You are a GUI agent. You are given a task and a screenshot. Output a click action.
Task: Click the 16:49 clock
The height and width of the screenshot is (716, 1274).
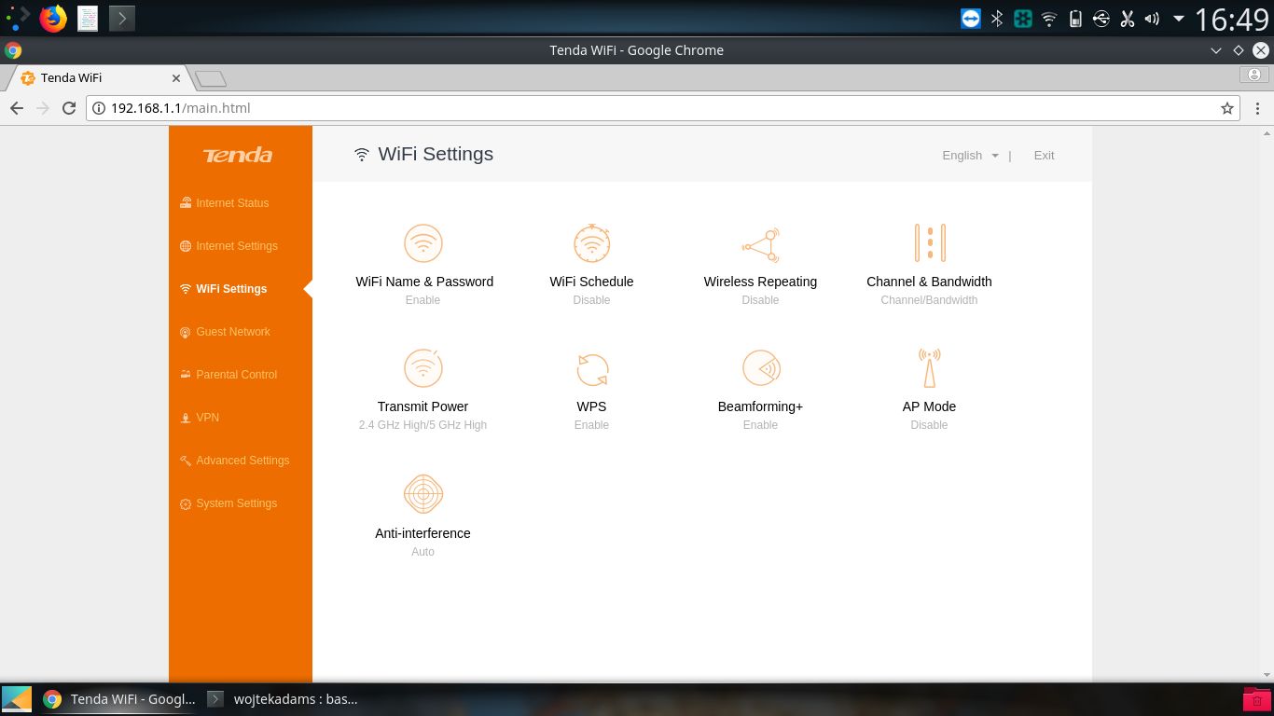tap(1232, 19)
